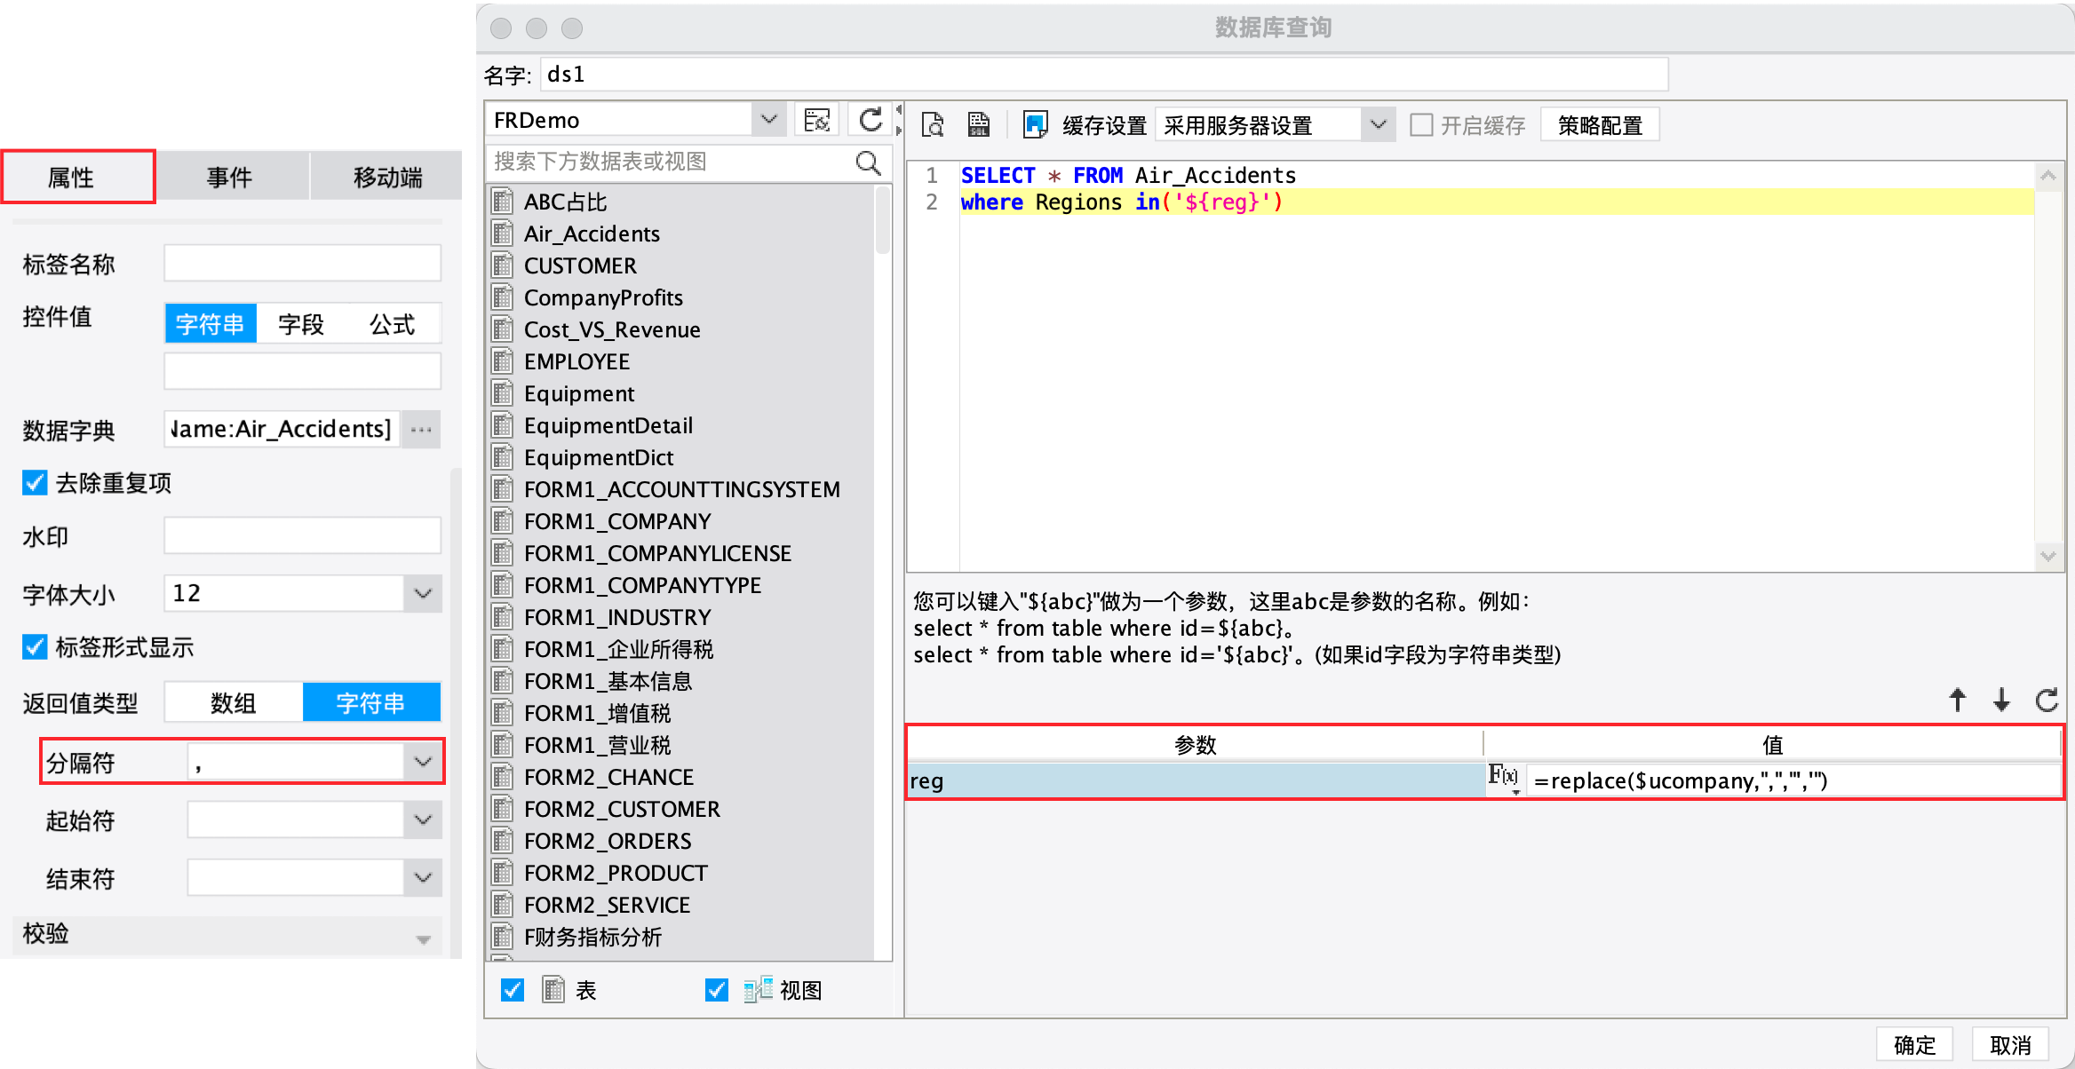Screen dimensions: 2075x1069
Task: Enable the 开启缓存 checkbox
Action: [1421, 125]
